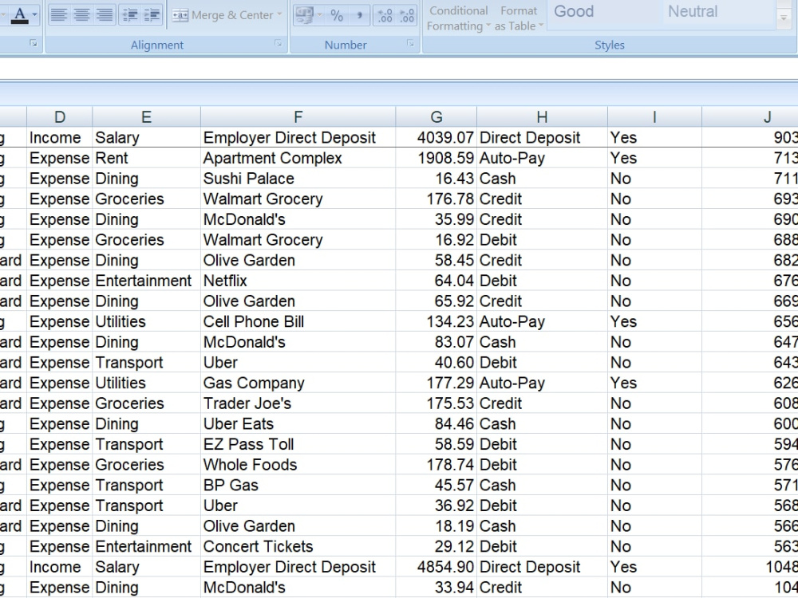Select the amount cell 177.29

pos(437,383)
